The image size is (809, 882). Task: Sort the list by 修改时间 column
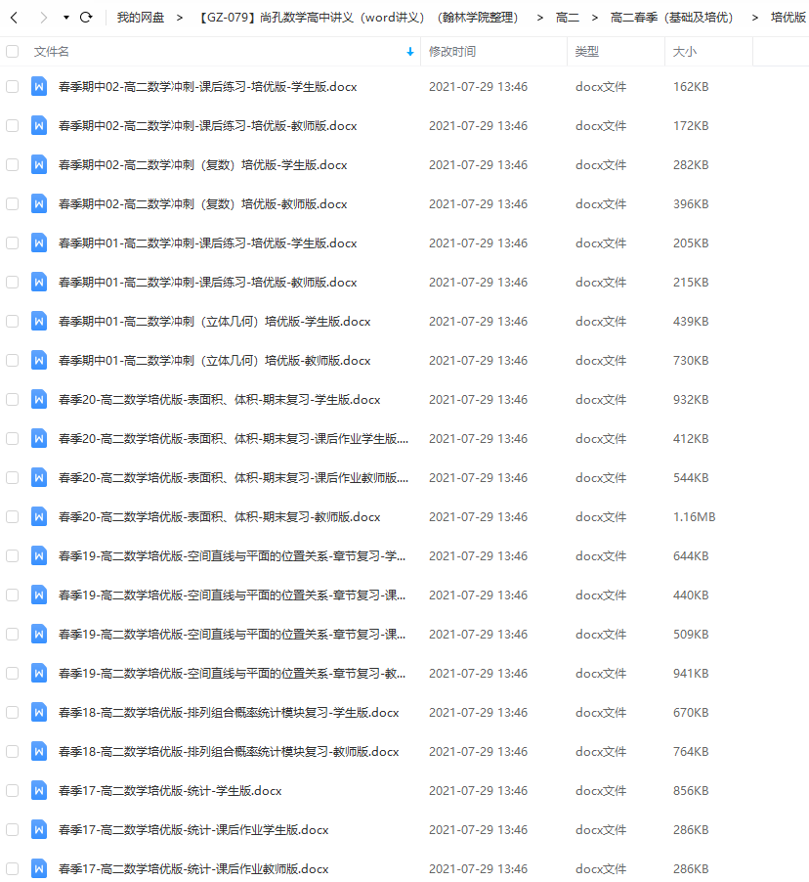pyautogui.click(x=452, y=51)
